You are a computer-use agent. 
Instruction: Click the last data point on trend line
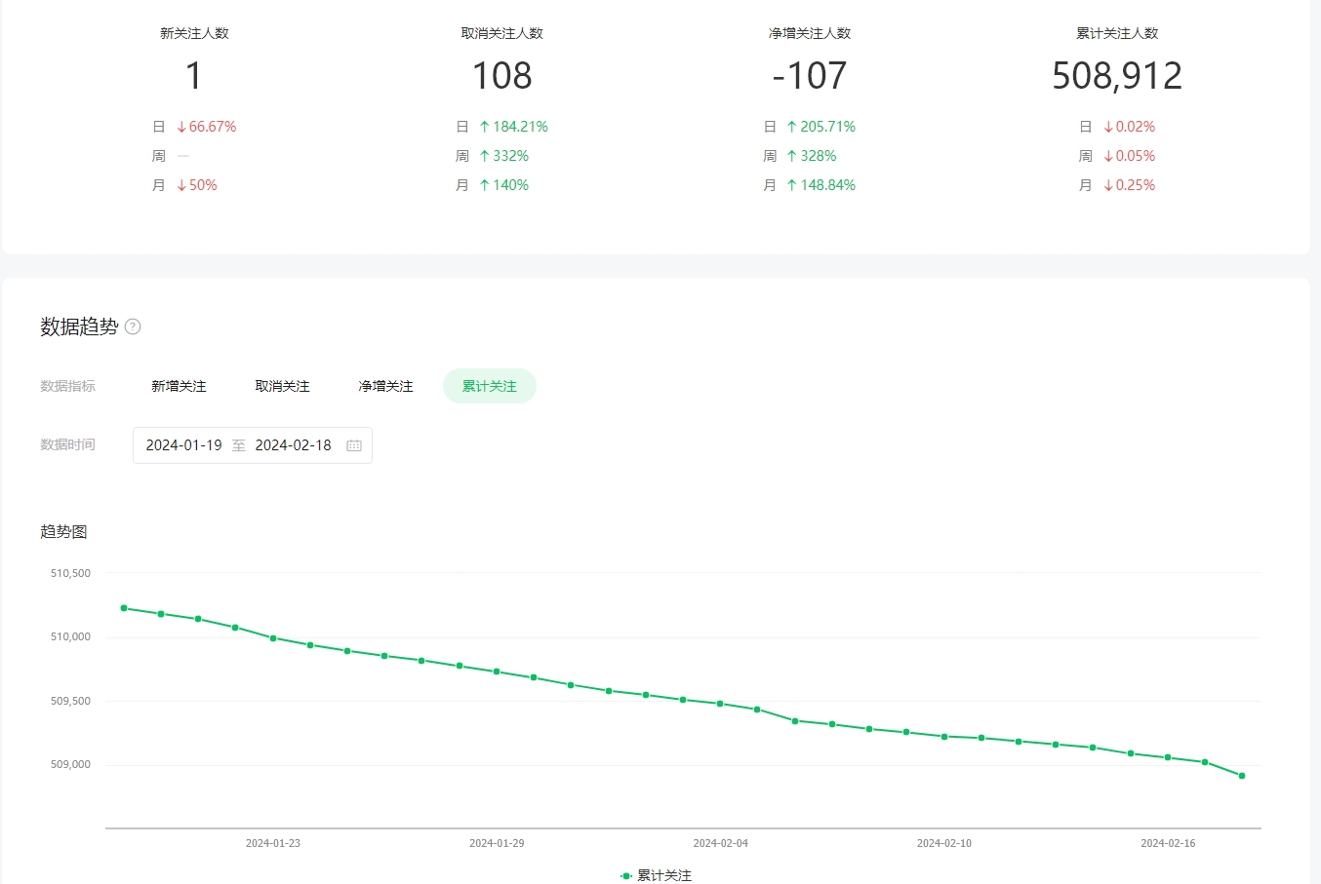(1242, 776)
